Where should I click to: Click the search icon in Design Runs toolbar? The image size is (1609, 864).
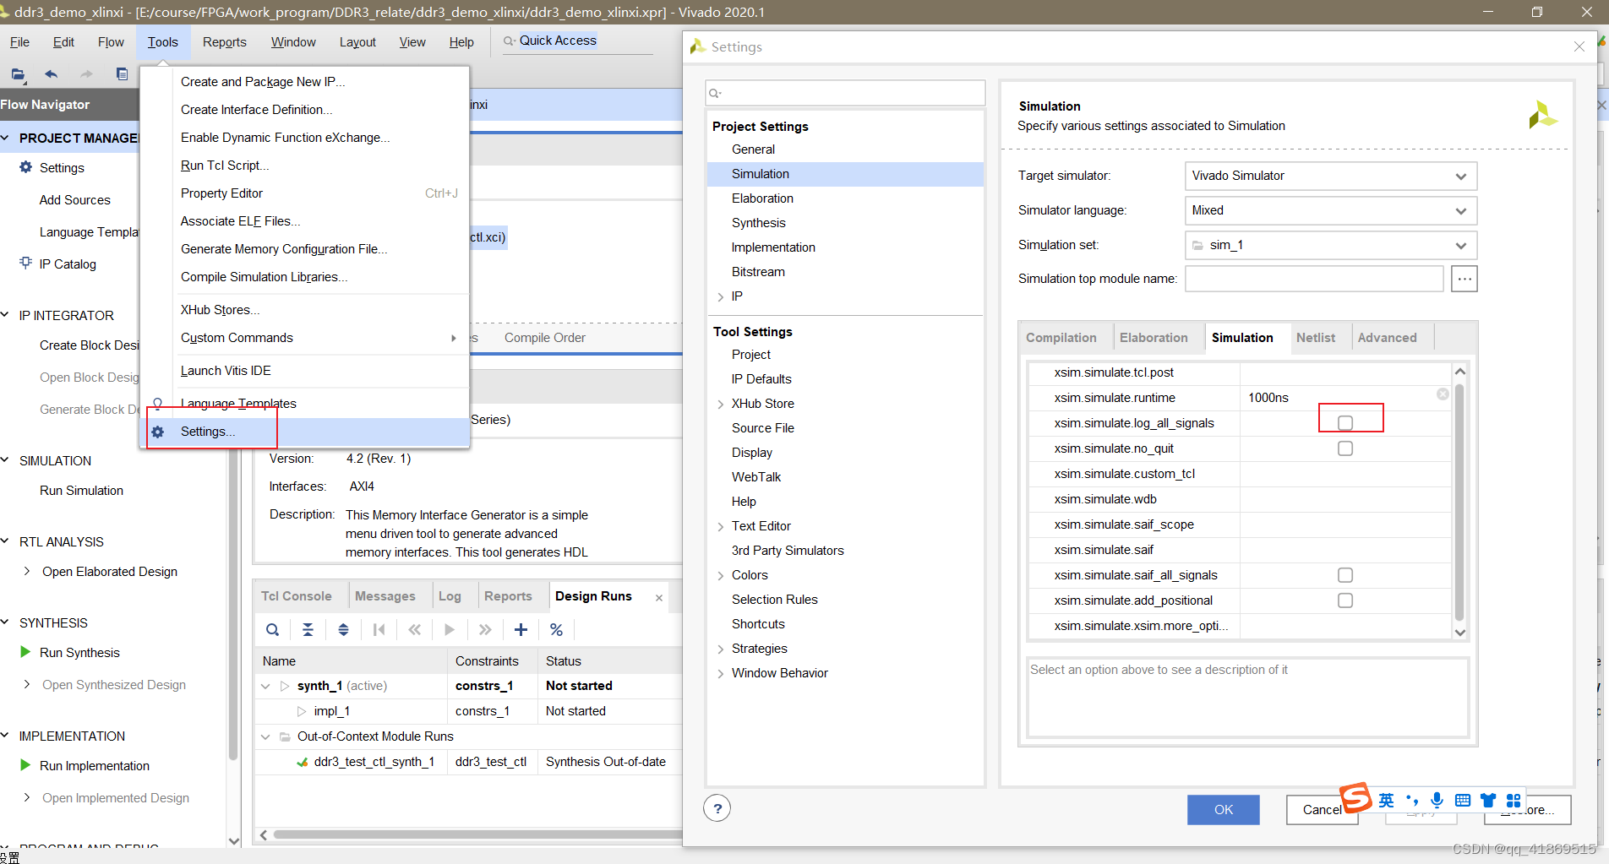coord(272,629)
